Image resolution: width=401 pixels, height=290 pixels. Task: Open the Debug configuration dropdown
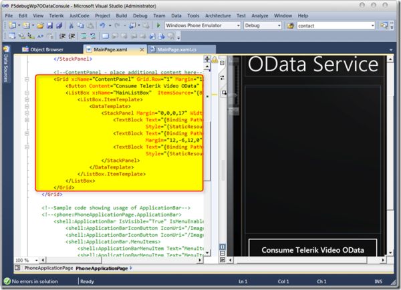pos(279,25)
